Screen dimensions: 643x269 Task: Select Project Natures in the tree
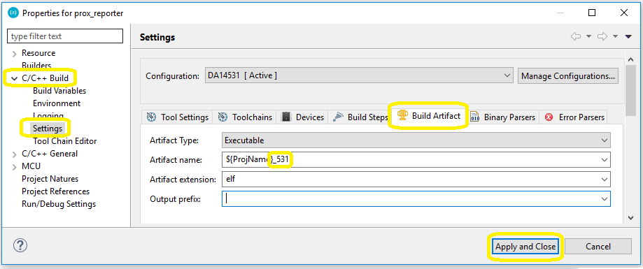point(50,179)
